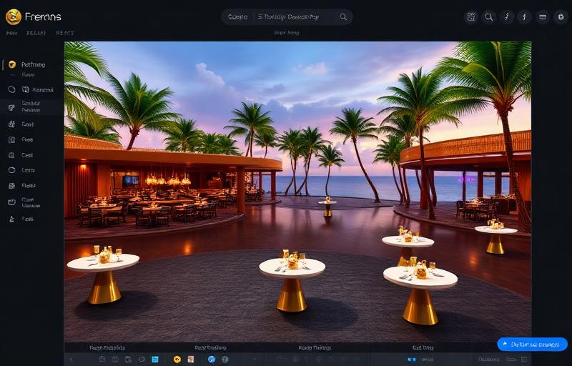Click the yellow eye icon in the bottom toolbar
This screenshot has width=572, height=366.
(x=177, y=360)
